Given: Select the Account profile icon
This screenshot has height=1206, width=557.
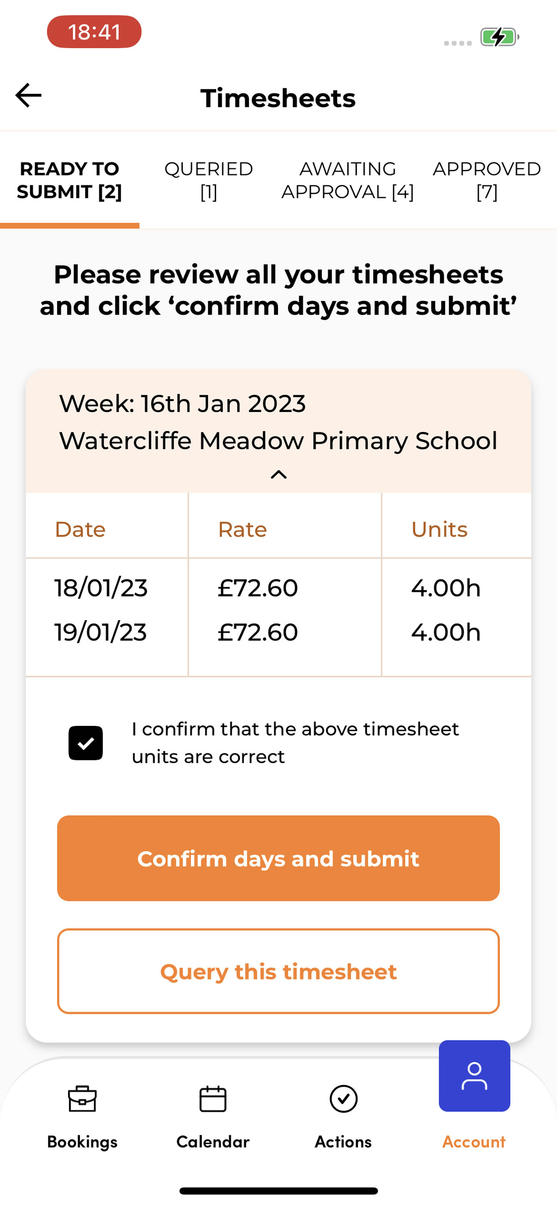Looking at the screenshot, I should pos(474,1075).
